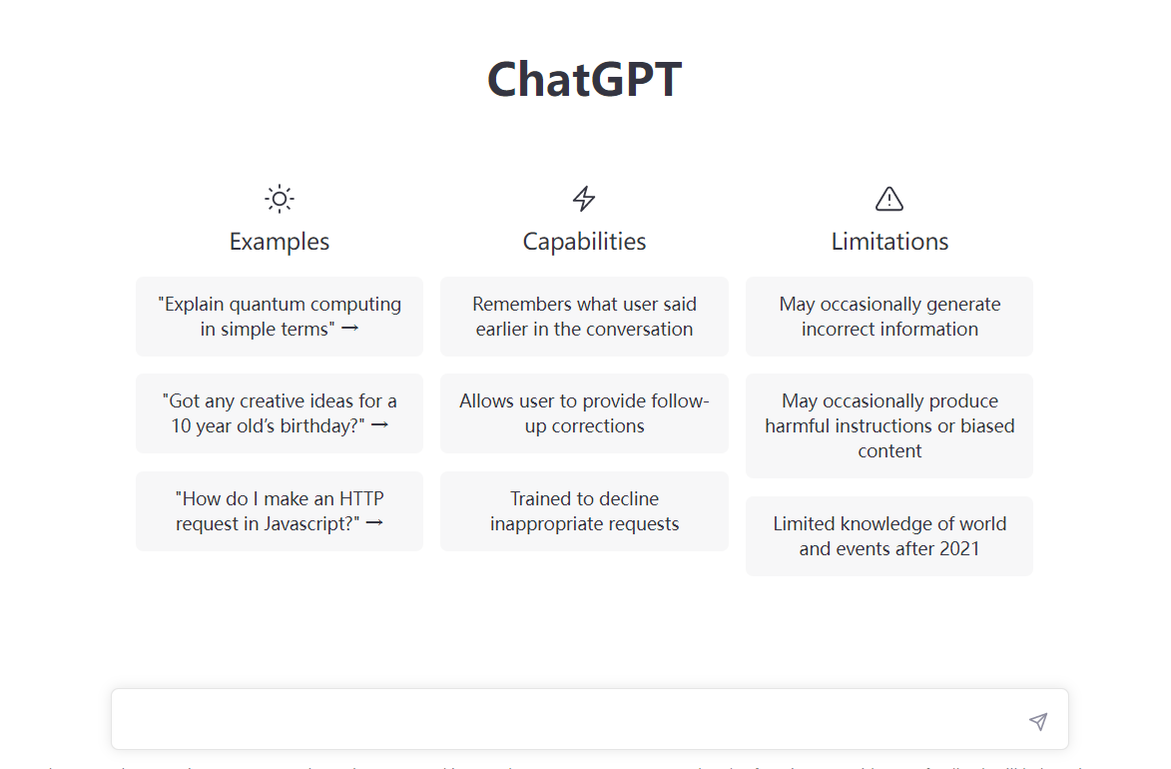Click "May occasionally generate incorrect information" card

pyautogui.click(x=889, y=317)
